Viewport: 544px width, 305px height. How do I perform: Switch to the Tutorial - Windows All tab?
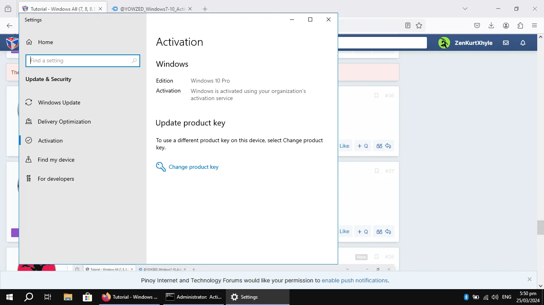(63, 9)
